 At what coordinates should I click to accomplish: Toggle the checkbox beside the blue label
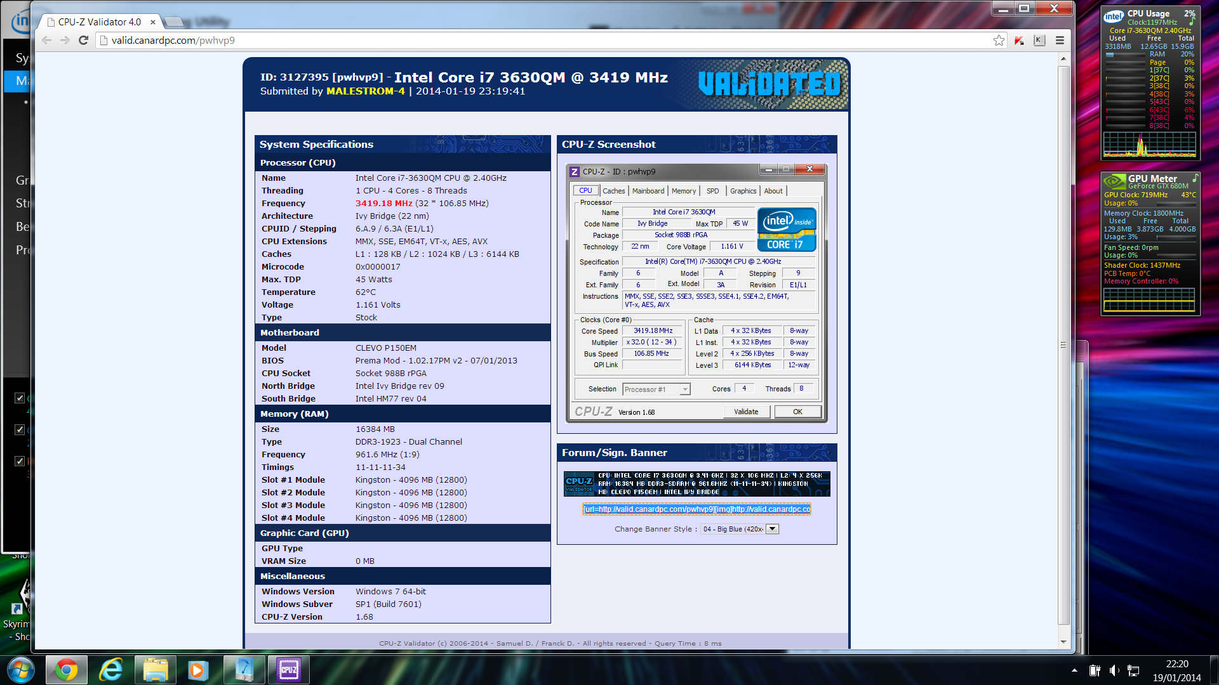click(x=20, y=429)
